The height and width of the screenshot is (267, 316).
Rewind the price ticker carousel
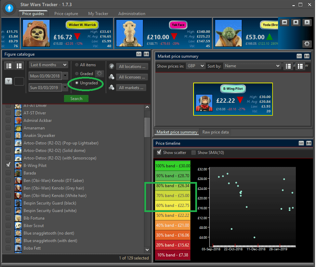pos(284,22)
